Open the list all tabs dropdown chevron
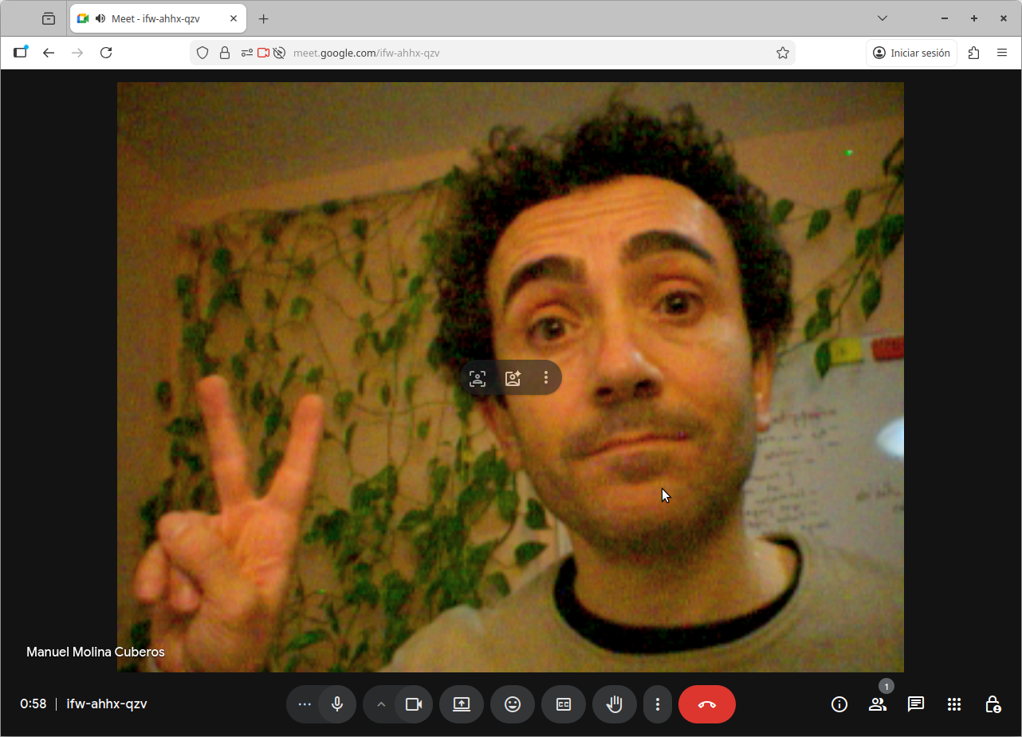The image size is (1022, 737). [882, 18]
